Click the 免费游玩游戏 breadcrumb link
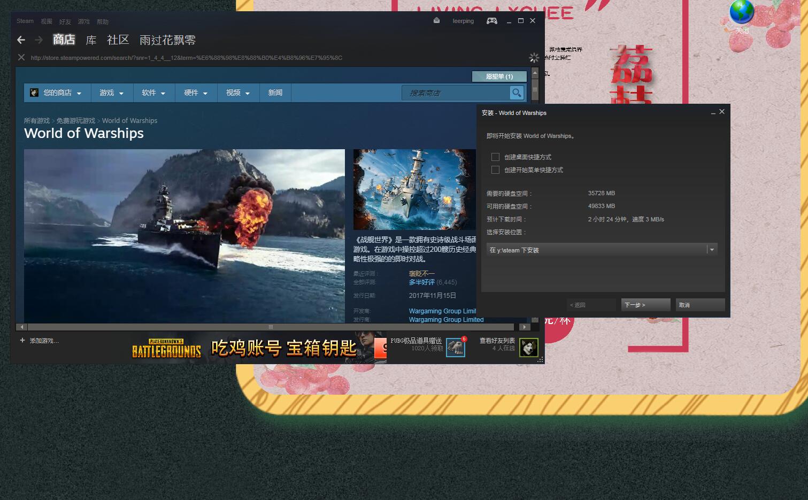 tap(76, 121)
